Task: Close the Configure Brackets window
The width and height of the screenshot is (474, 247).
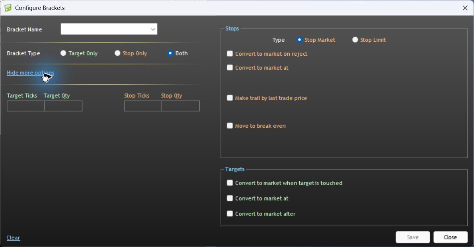Action: pyautogui.click(x=465, y=8)
